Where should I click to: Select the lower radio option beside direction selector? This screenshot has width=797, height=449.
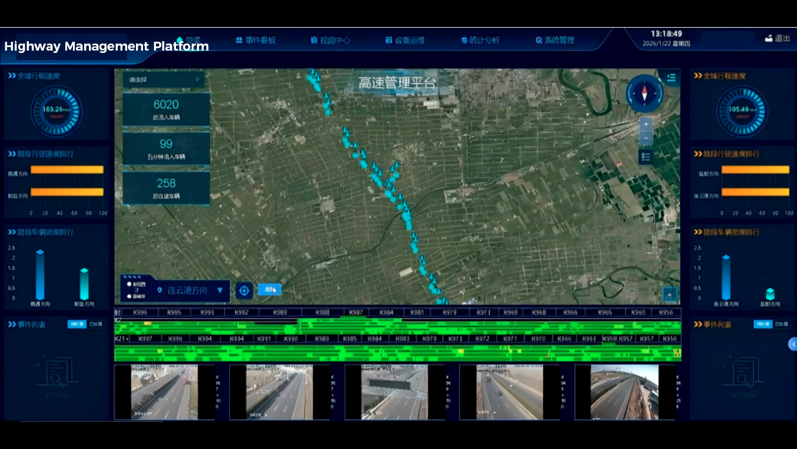129,296
